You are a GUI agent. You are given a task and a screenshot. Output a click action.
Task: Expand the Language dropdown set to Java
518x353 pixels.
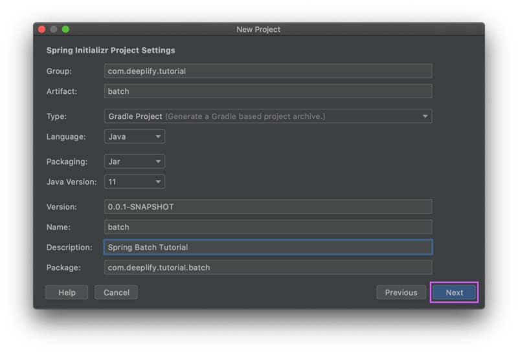135,136
